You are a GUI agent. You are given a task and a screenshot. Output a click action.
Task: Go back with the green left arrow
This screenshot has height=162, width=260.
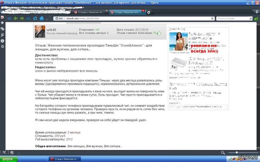click(16, 18)
